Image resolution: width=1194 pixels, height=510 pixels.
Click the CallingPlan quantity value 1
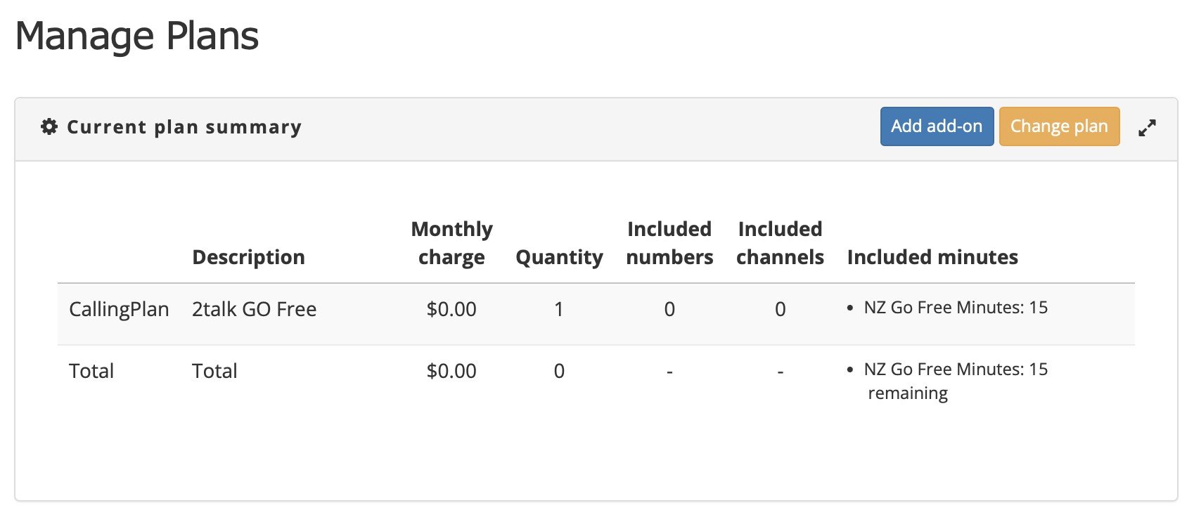point(559,309)
